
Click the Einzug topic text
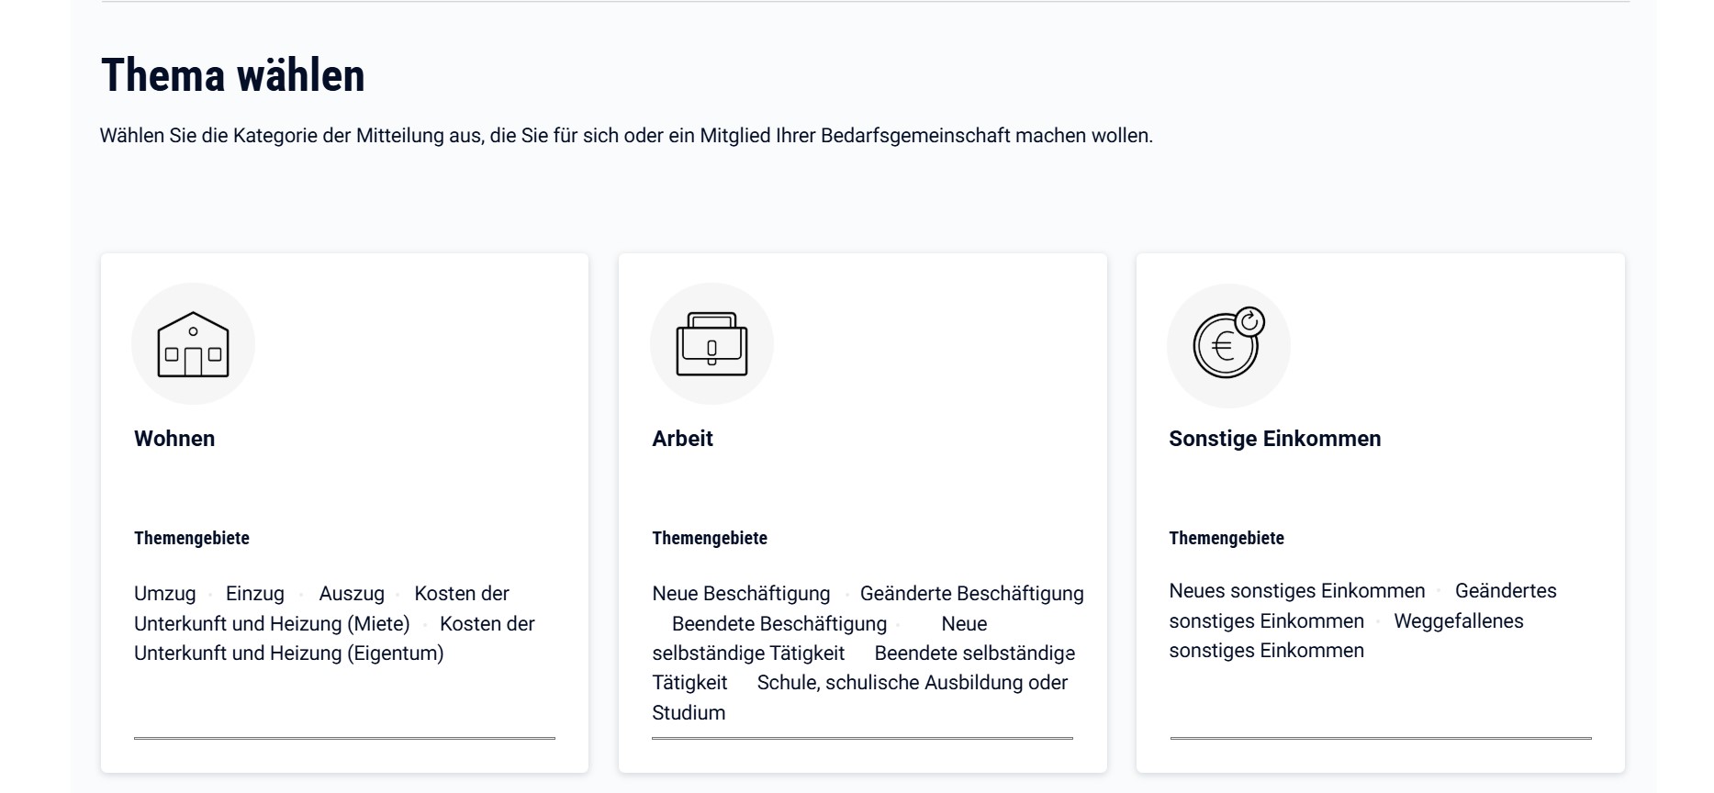(x=255, y=594)
